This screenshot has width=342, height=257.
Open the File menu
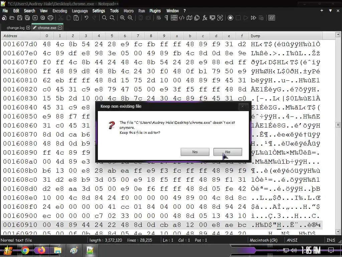click(5, 11)
